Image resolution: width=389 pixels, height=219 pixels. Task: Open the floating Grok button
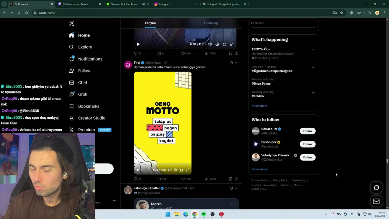pos(376,188)
